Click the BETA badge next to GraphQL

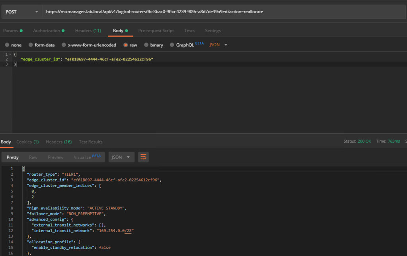pyautogui.click(x=199, y=43)
